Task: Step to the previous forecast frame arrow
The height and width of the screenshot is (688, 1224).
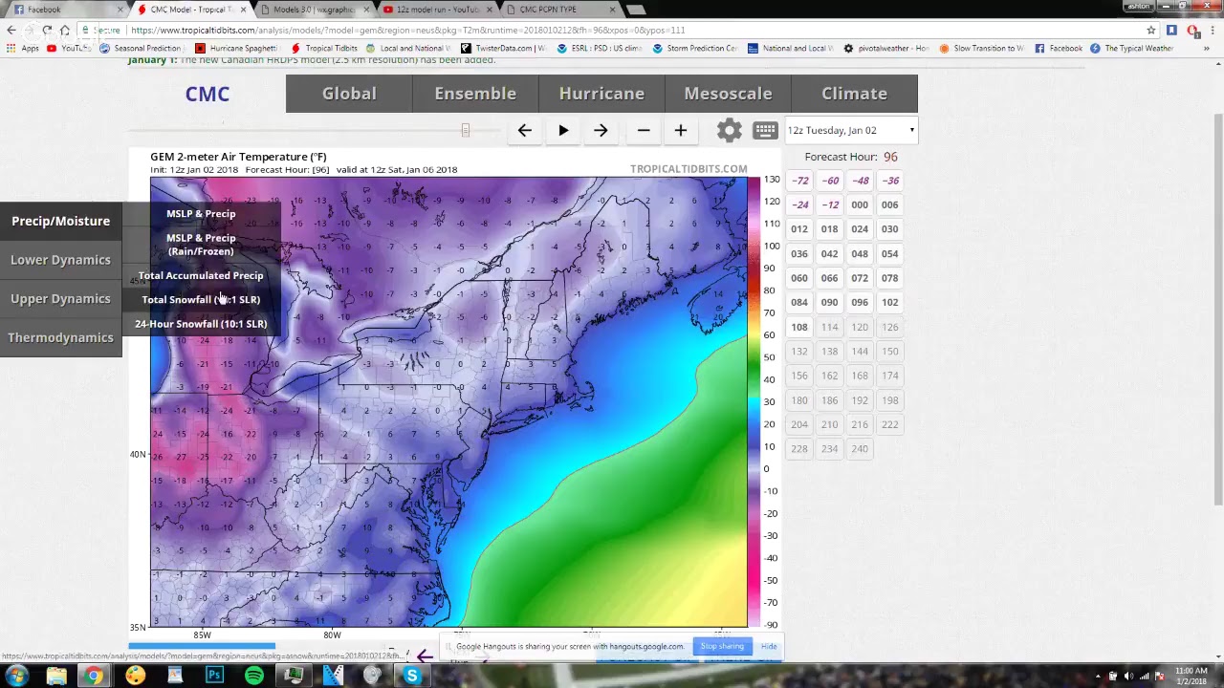Action: [524, 130]
